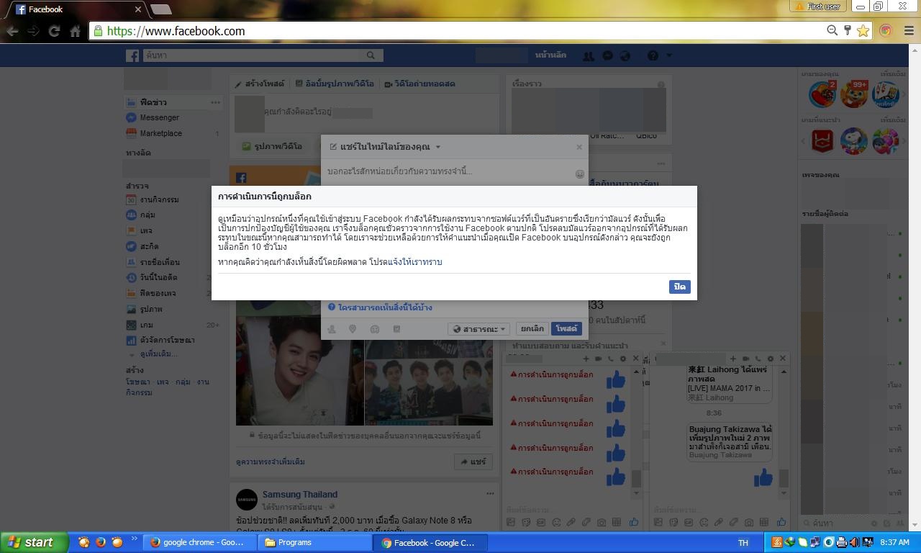Image resolution: width=921 pixels, height=553 pixels.
Task: Open the Candy Crush game icon with badge 2
Action: click(x=822, y=94)
